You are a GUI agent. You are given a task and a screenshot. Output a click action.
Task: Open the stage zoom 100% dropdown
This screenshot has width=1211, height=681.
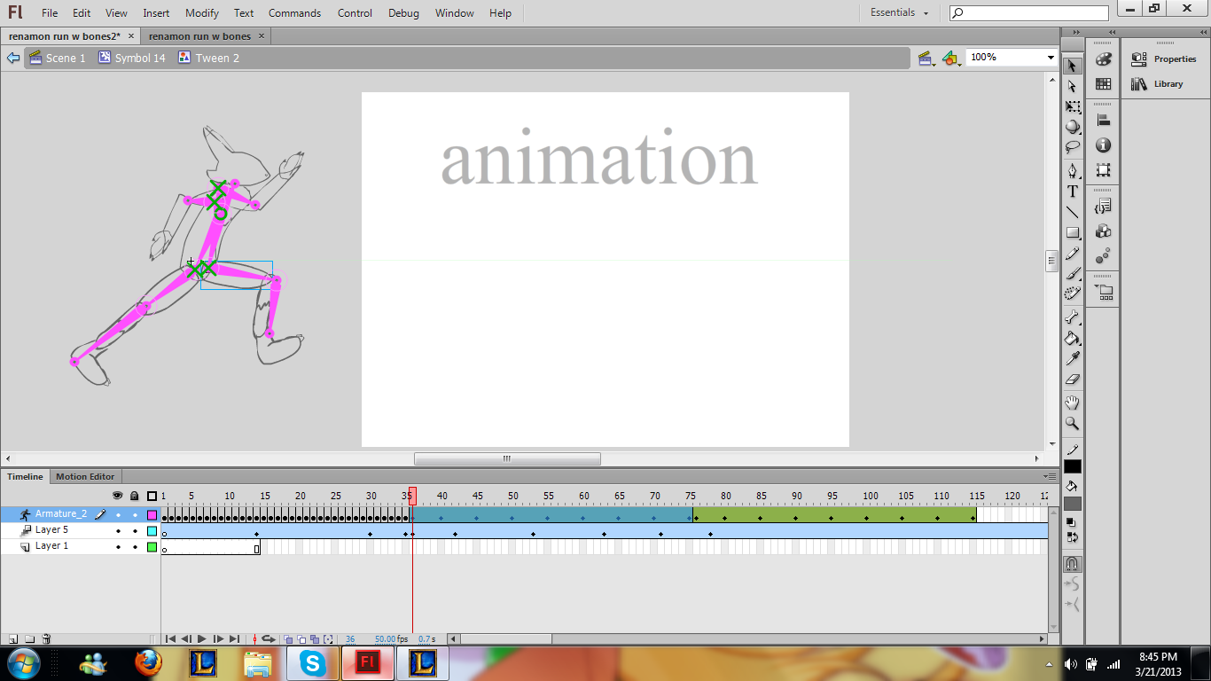(x=1051, y=58)
